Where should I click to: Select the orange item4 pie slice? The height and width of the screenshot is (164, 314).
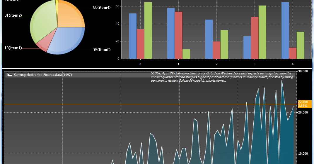coord(70,15)
